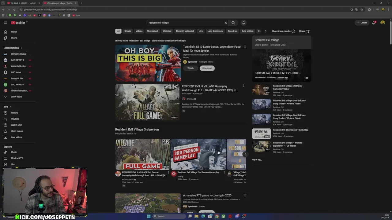Click the browser address bar URL
The width and height of the screenshot is (392, 220).
click(x=51, y=10)
